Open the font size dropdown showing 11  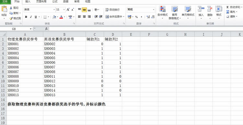64,10
